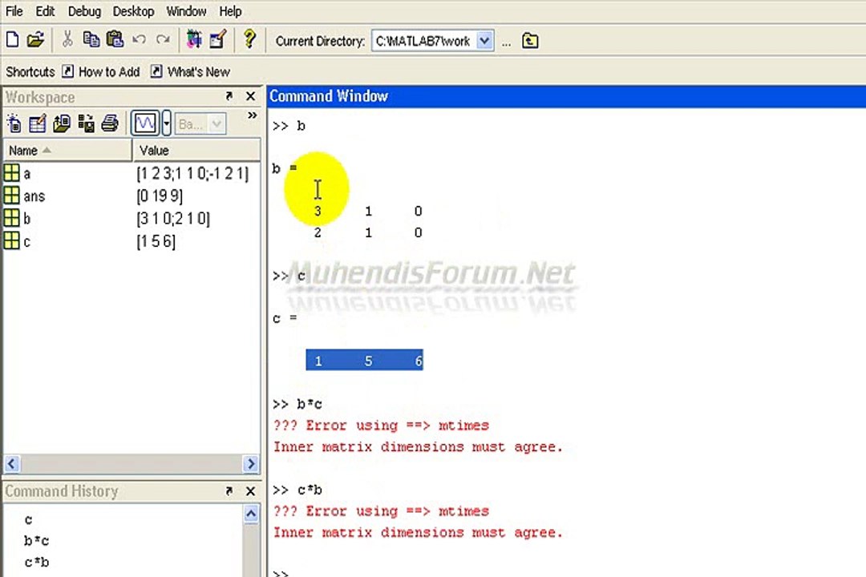Open the GUIDE tool icon
Viewport: 866px width, 577px height.
(217, 40)
